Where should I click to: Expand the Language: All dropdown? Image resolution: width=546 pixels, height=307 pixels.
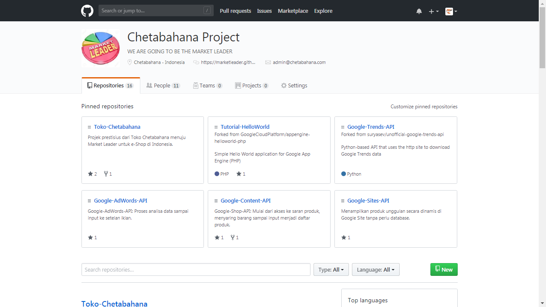pos(376,269)
